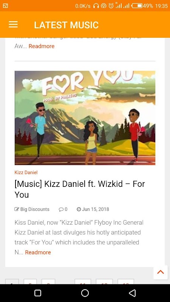Tap the scroll-to-top chevron button
Image resolution: width=170 pixels, height=302 pixels.
(x=160, y=272)
